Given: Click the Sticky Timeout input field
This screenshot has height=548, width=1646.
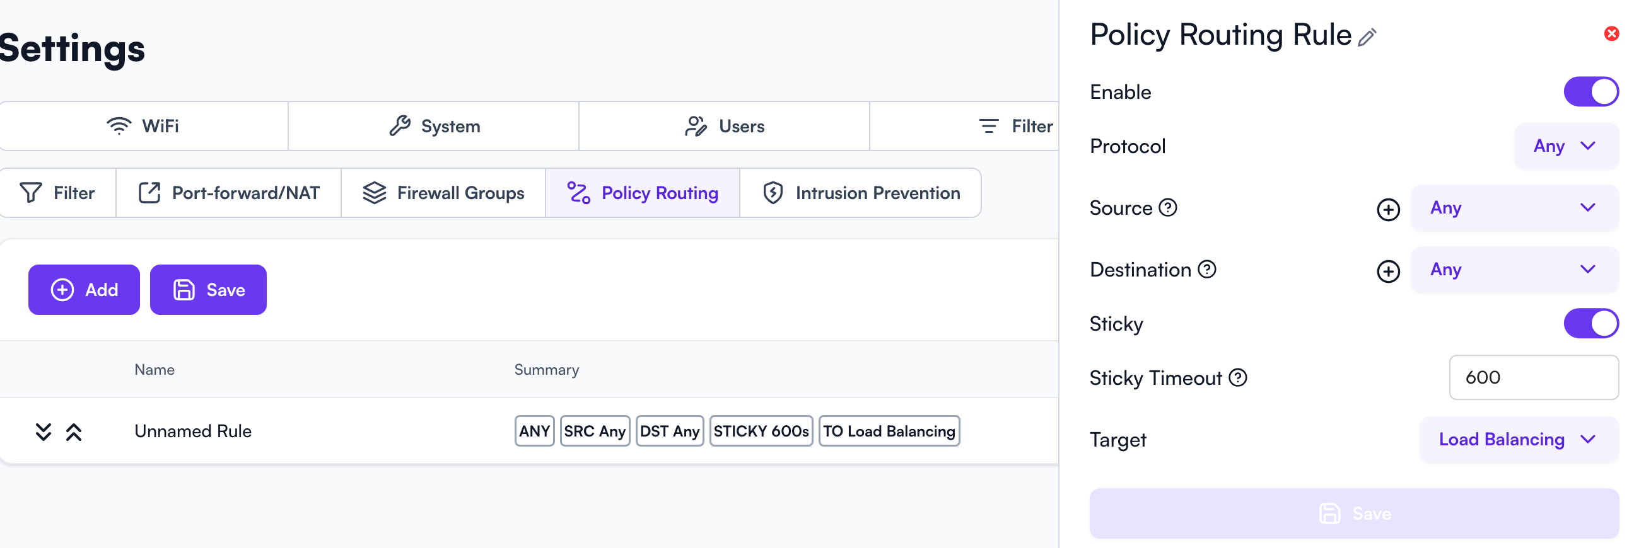Looking at the screenshot, I should coord(1533,378).
